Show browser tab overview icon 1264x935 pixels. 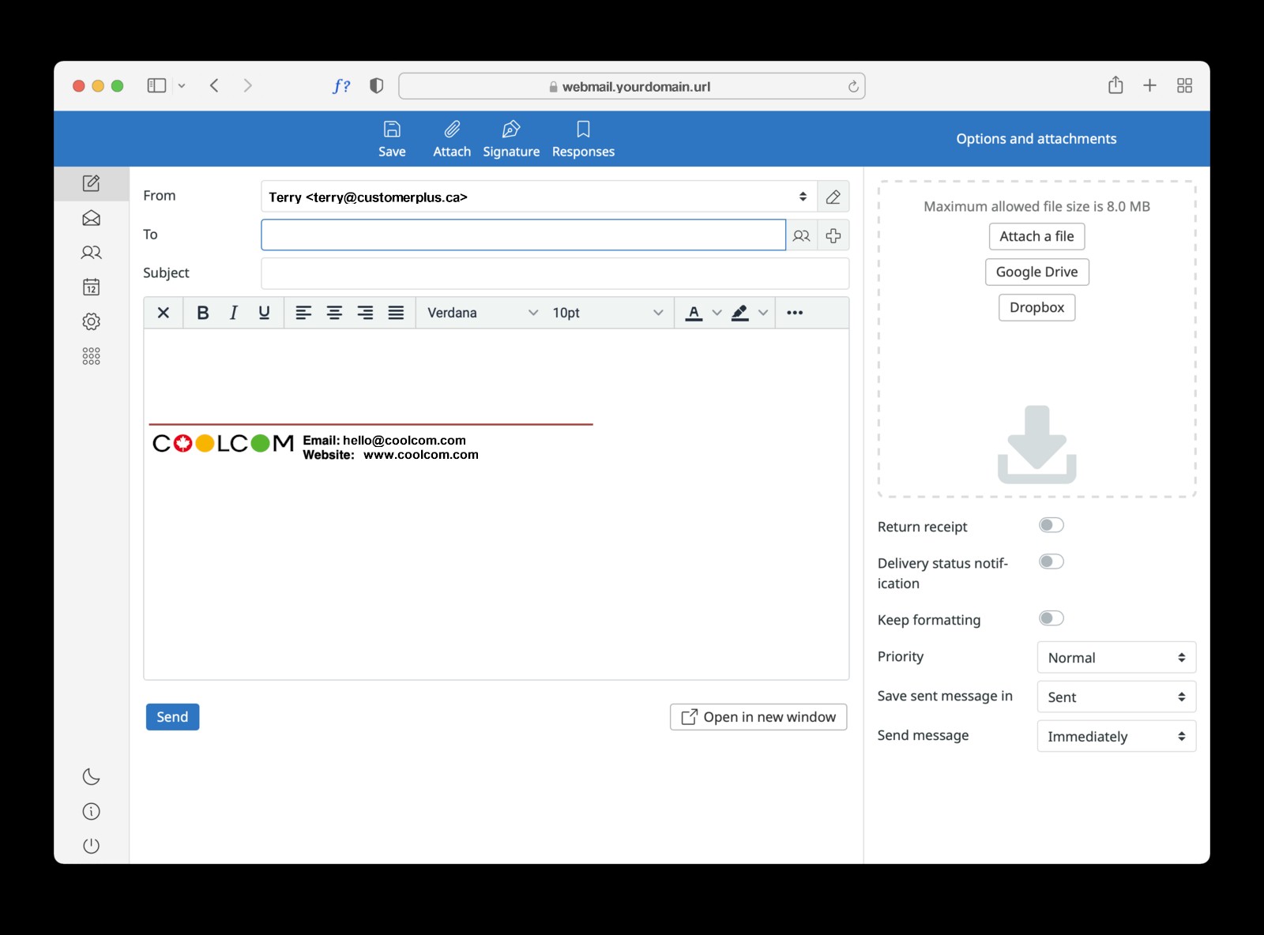[x=1185, y=85]
